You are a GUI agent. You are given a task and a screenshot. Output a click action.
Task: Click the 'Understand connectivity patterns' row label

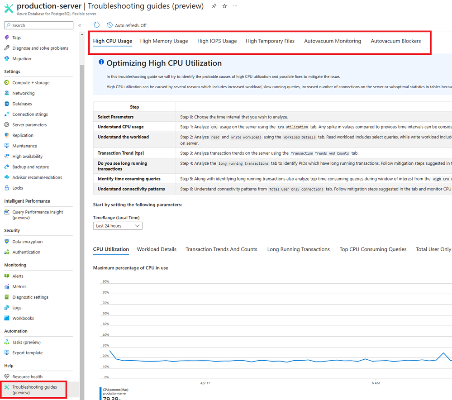point(131,189)
